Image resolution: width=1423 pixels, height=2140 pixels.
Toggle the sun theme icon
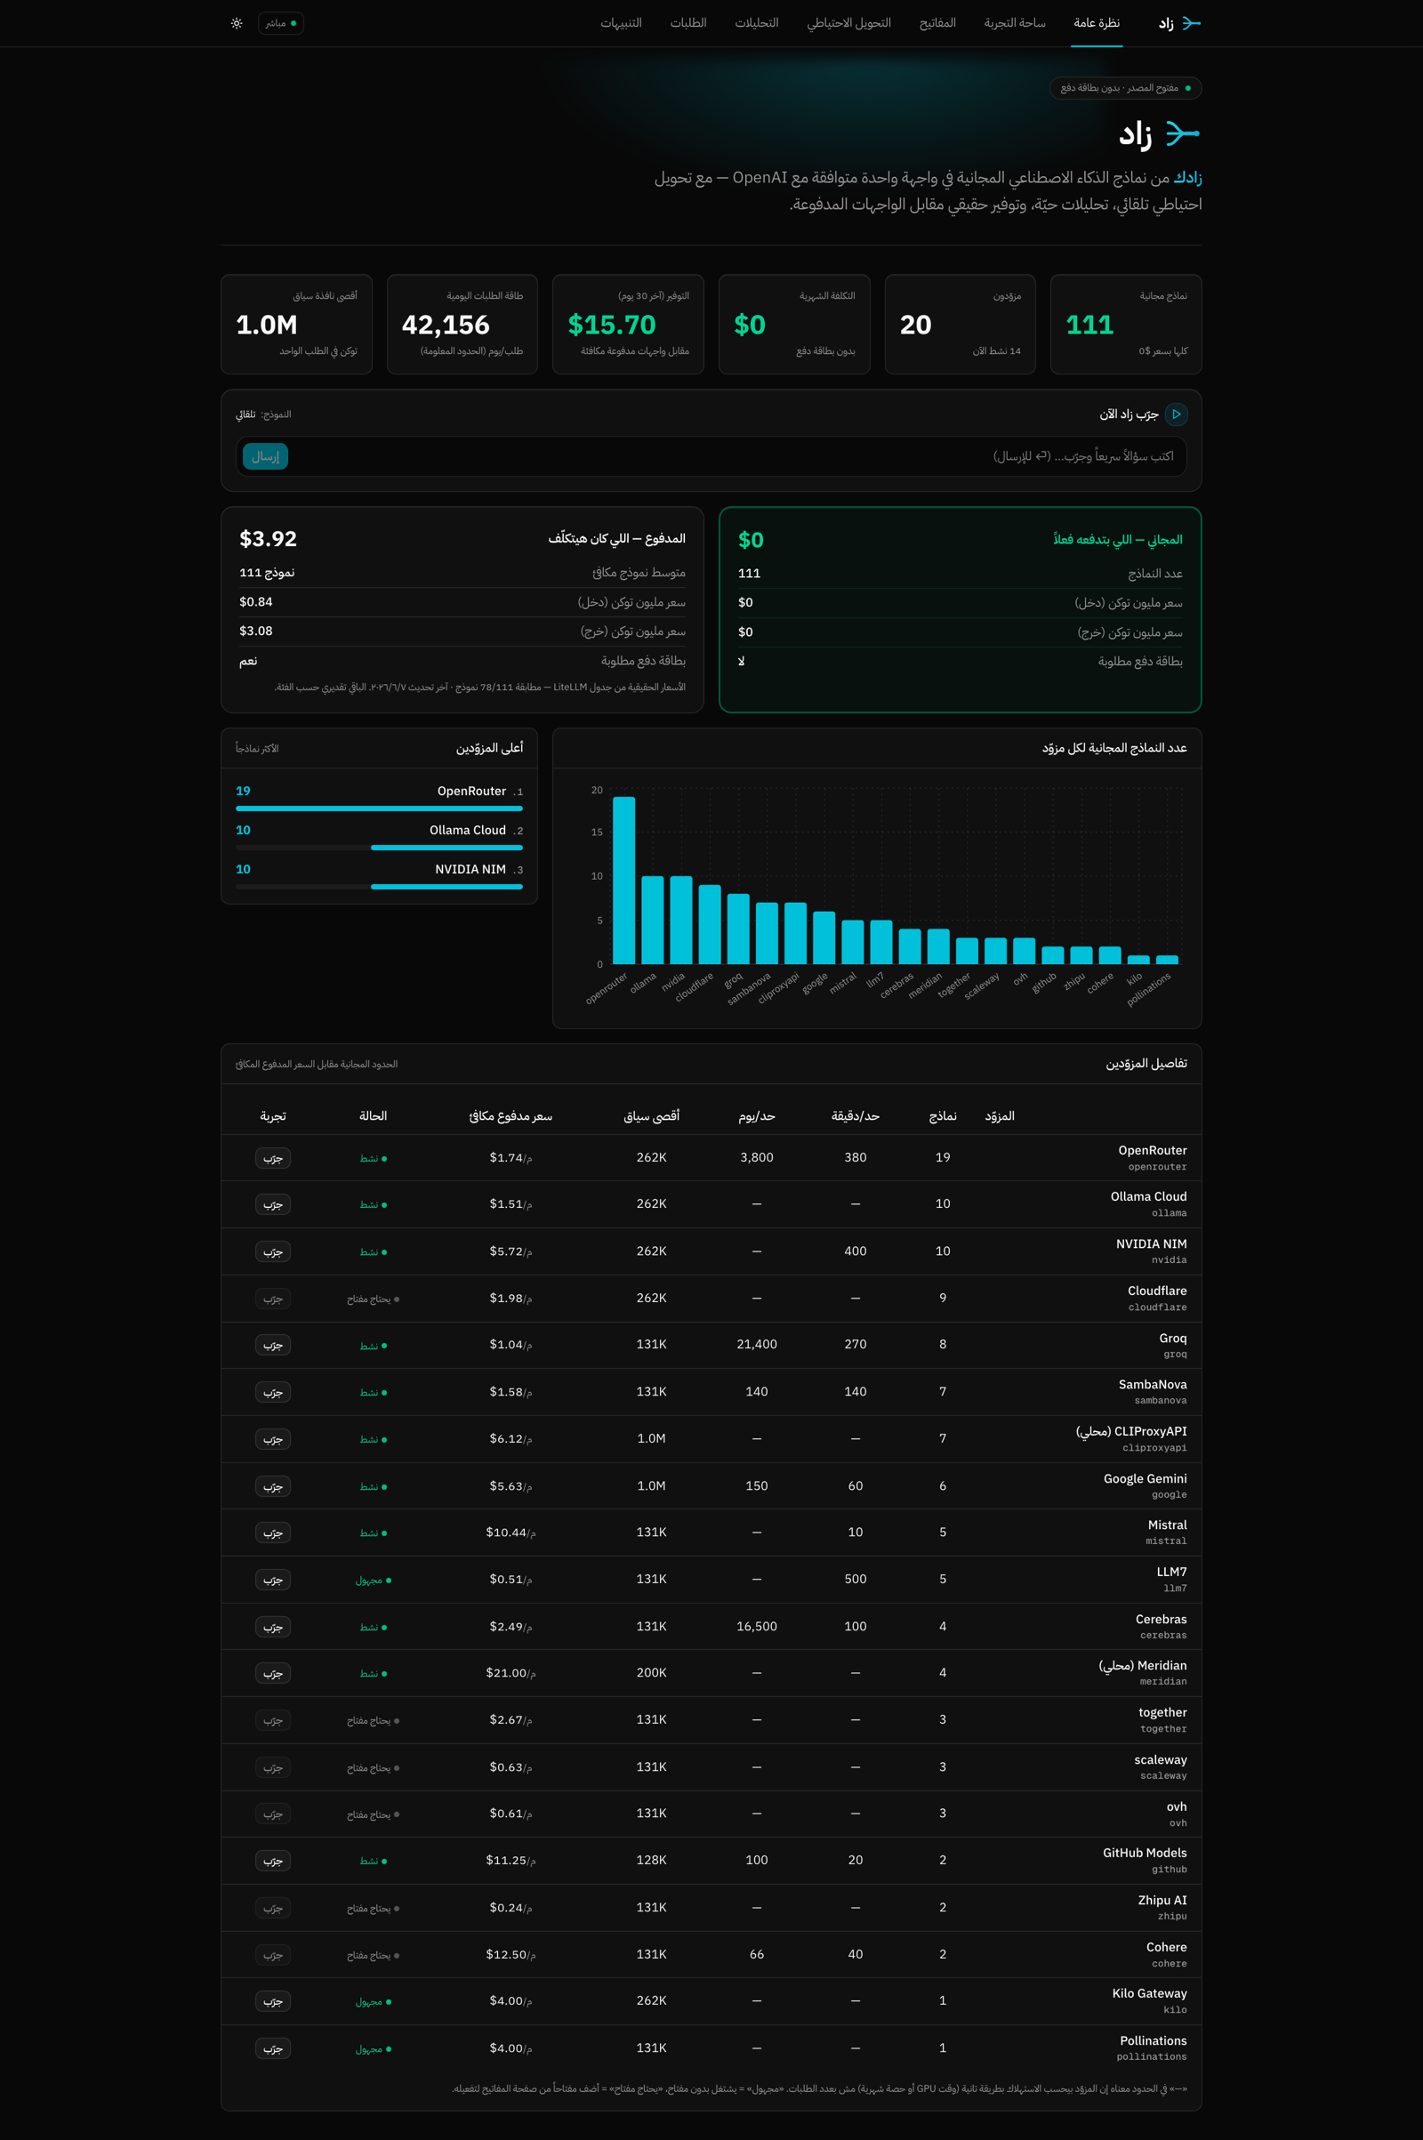237,24
